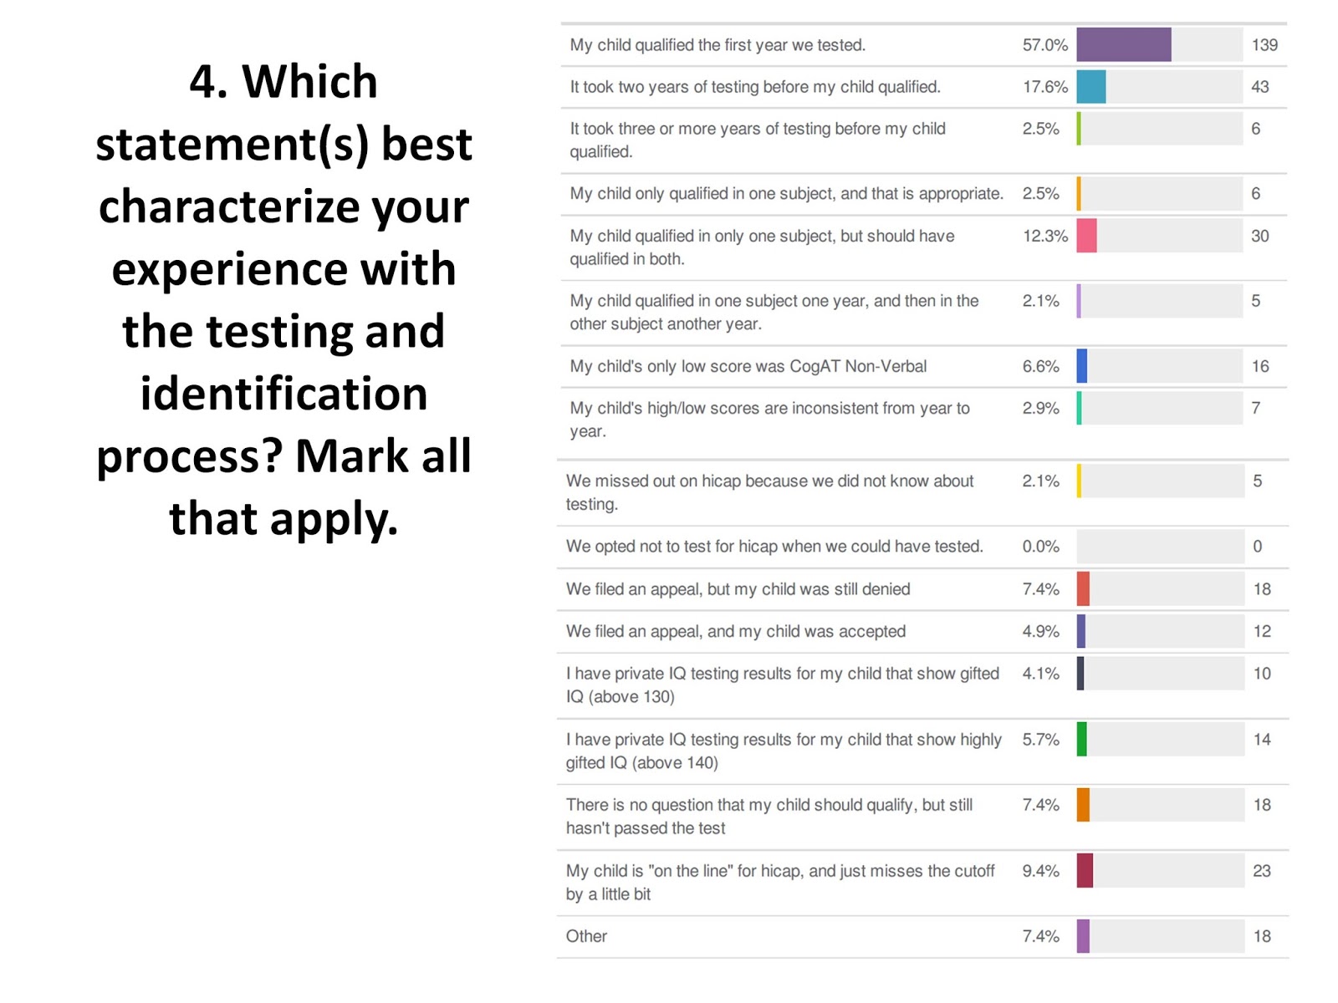The image size is (1338, 1003).
Task: Click the 'Other' response row label
Action: 586,936
